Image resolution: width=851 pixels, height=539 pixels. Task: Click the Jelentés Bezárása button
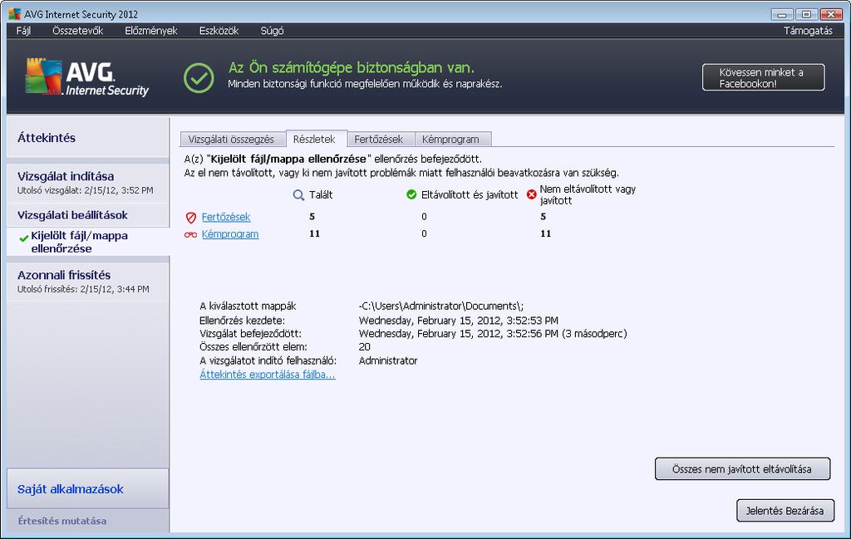[x=785, y=511]
